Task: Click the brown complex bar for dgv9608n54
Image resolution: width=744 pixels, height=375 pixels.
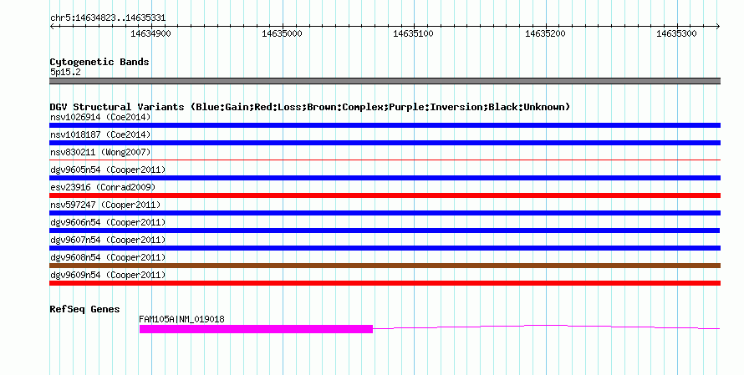Action: coord(385,266)
